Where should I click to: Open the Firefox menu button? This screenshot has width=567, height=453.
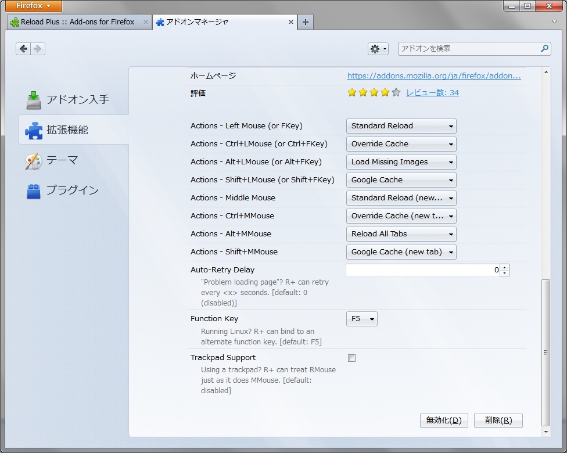[x=32, y=6]
